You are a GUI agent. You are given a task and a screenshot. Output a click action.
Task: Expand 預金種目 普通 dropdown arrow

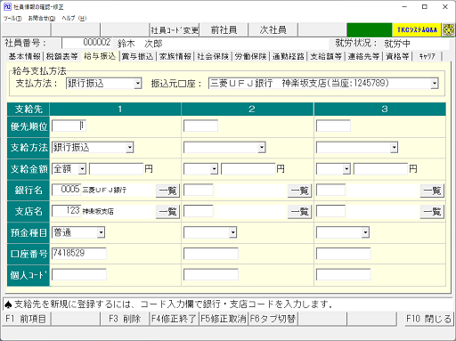pos(101,232)
